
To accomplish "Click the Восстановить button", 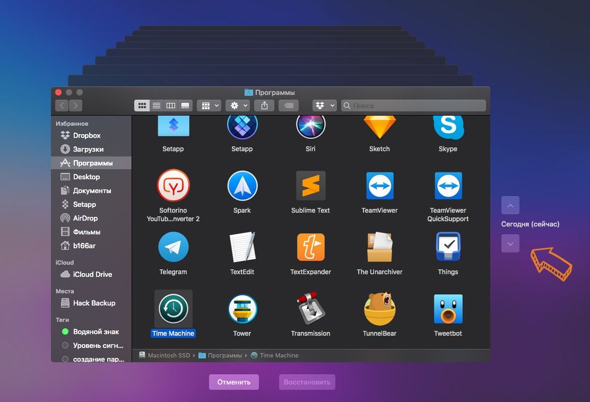I will click(x=307, y=382).
